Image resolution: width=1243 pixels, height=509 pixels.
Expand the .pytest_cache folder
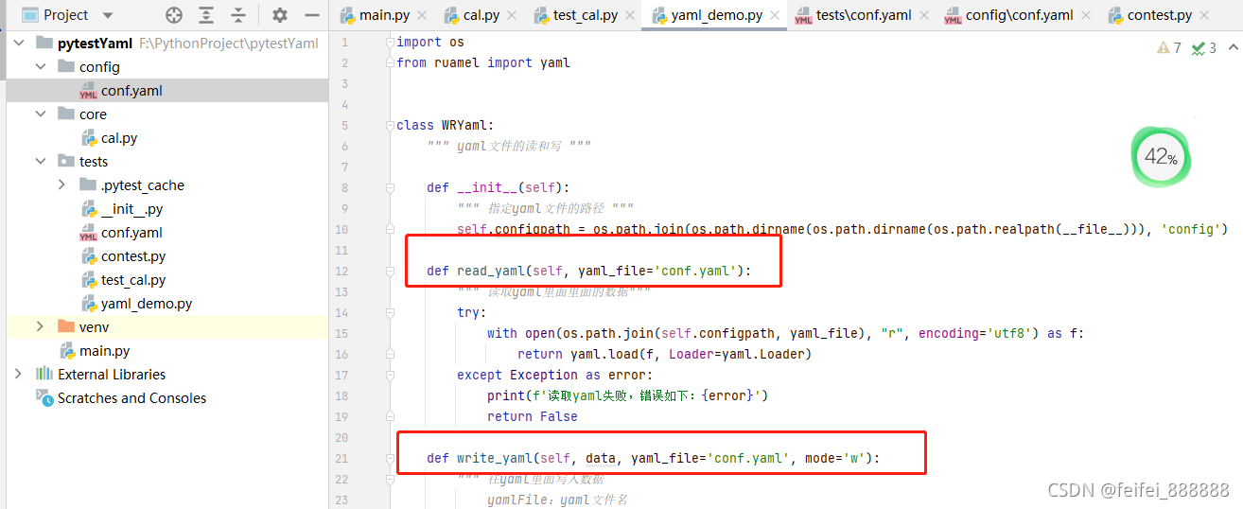[62, 185]
